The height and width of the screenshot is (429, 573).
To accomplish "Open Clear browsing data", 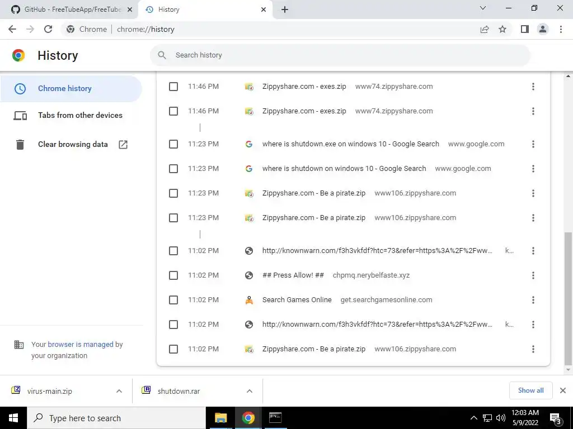I will (x=71, y=145).
